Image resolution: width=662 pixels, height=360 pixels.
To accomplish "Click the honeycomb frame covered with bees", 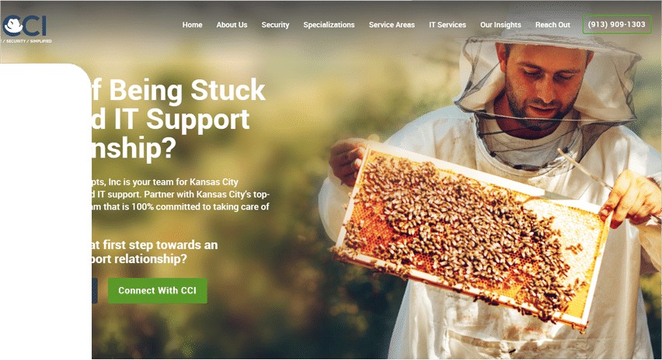I will pos(471,236).
